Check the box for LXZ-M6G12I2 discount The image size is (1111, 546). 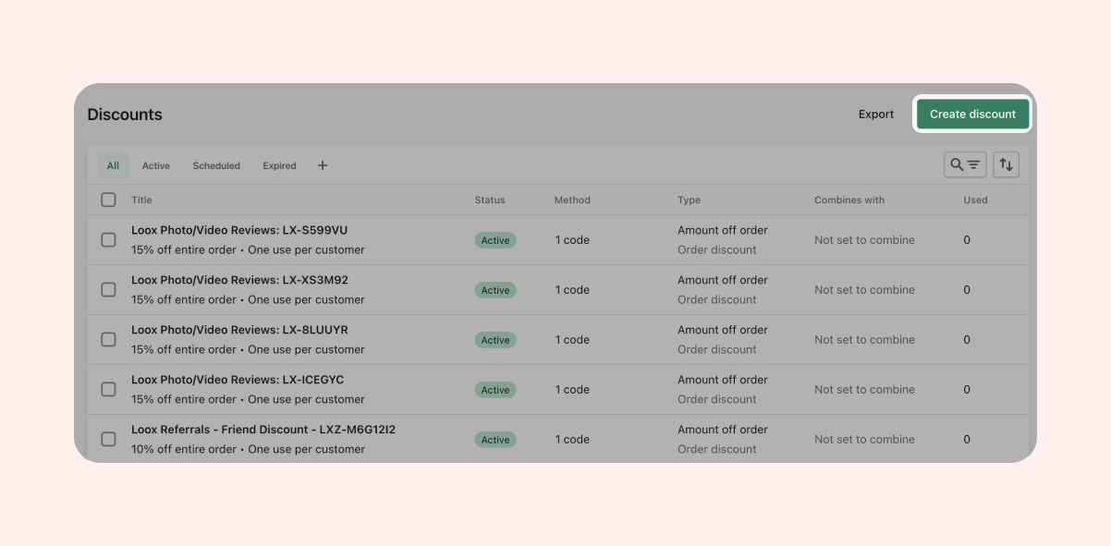(x=108, y=440)
